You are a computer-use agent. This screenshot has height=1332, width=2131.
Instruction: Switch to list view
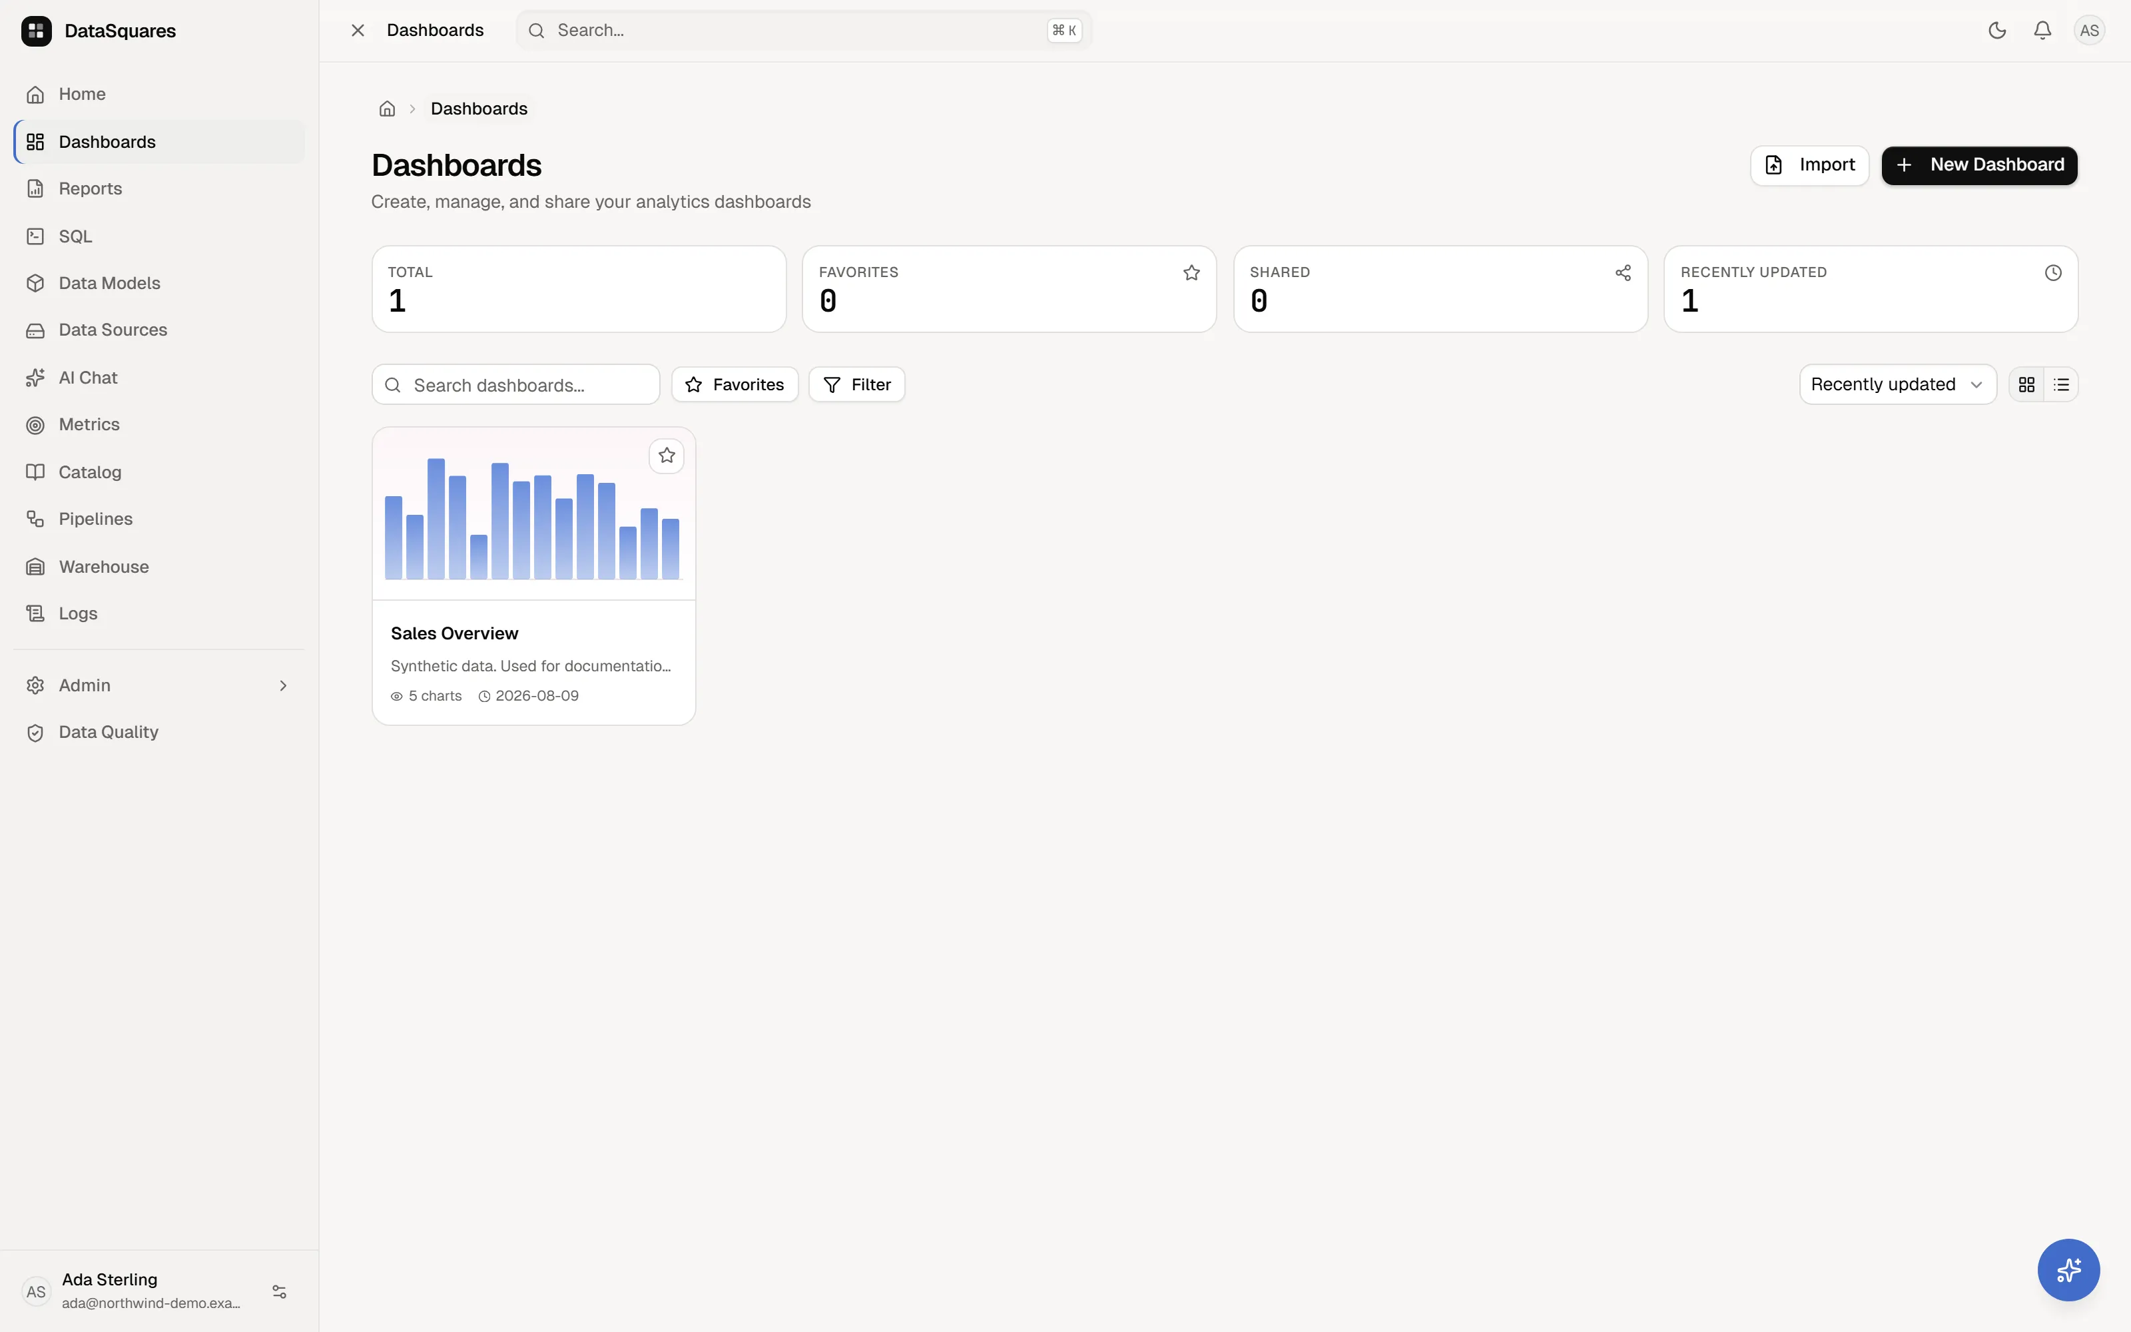point(2060,385)
